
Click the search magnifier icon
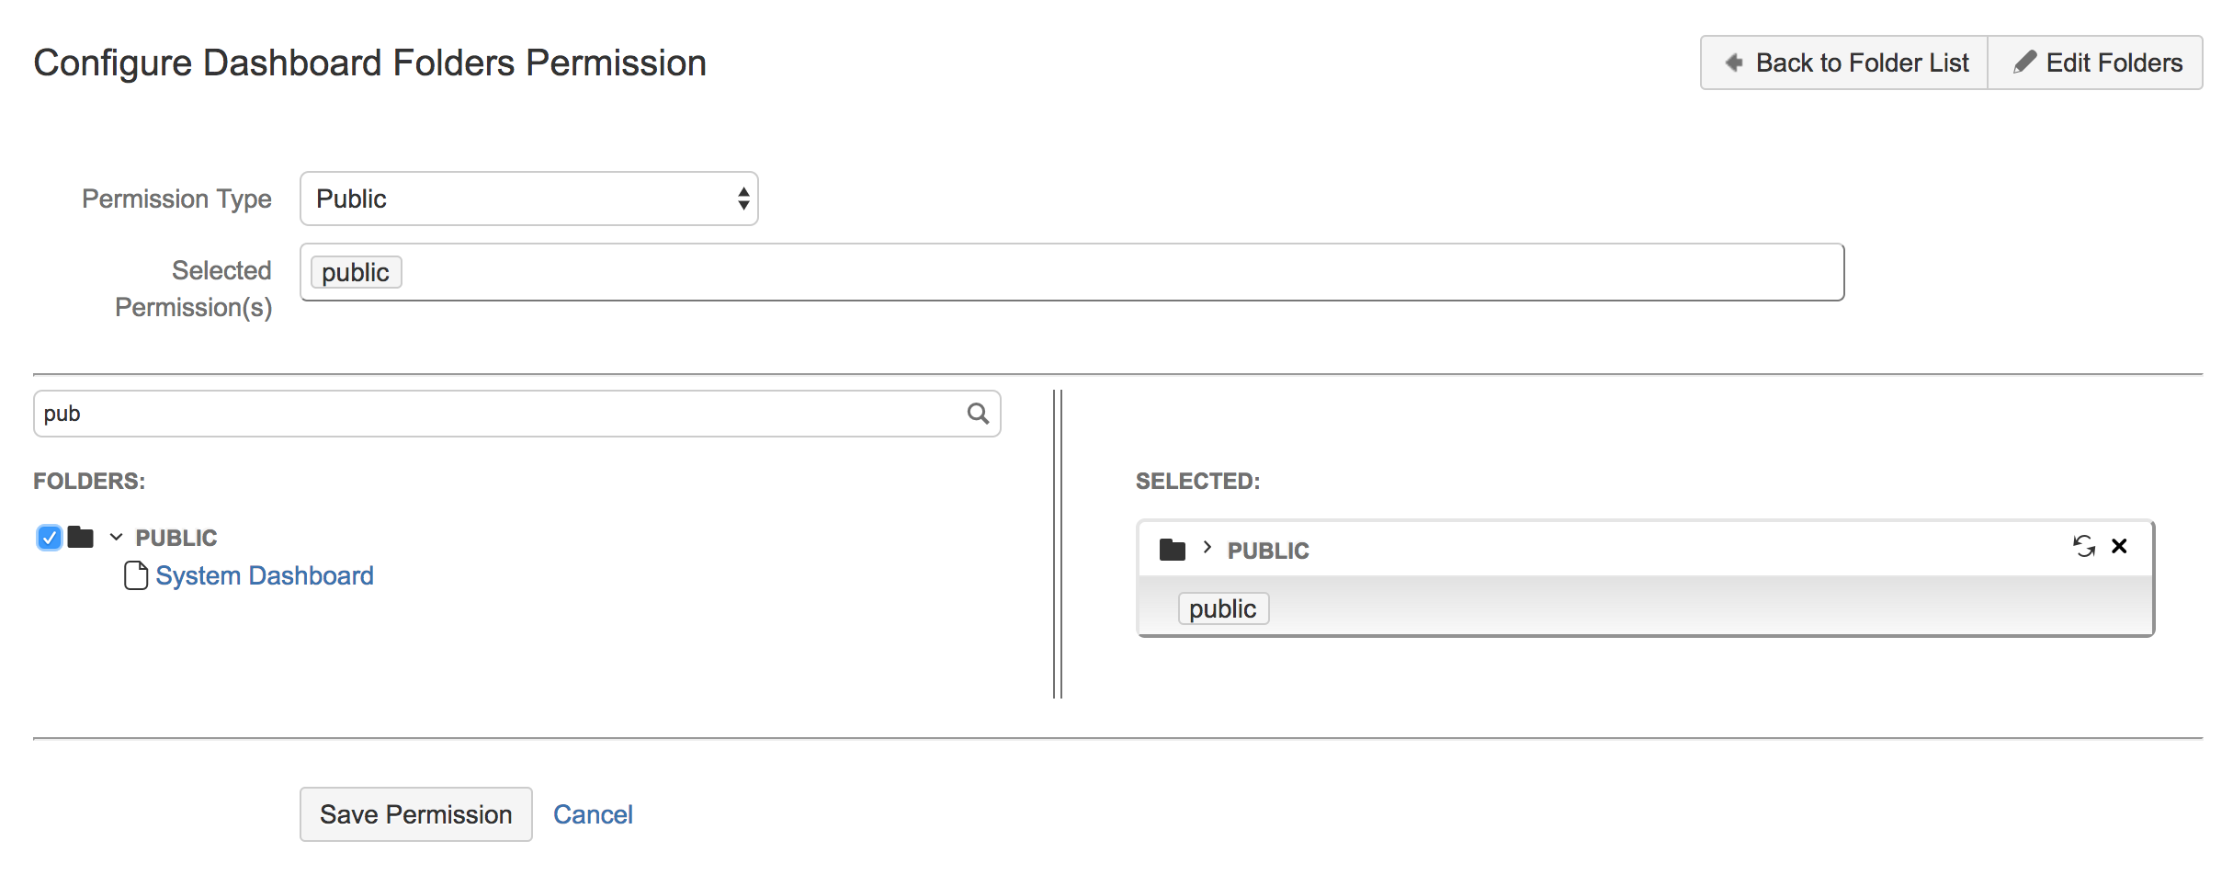(977, 414)
